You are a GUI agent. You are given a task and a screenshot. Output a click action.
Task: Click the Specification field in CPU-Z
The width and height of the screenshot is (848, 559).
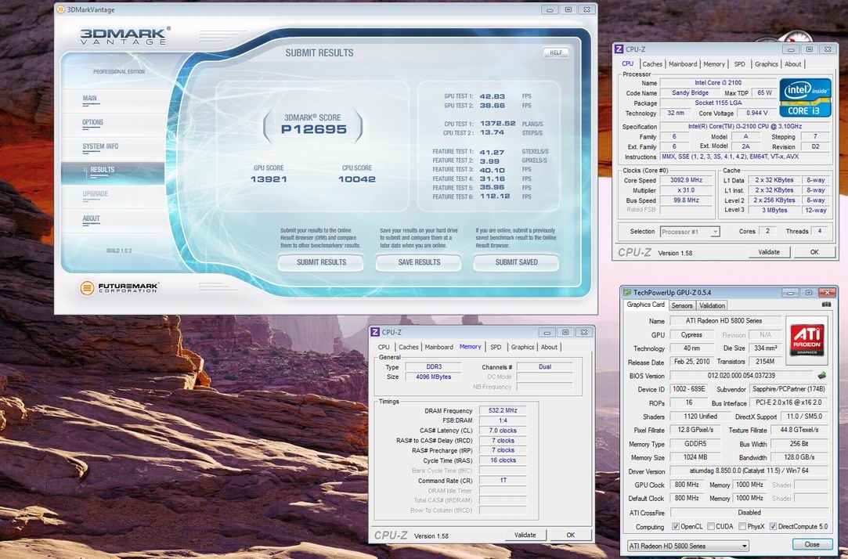point(745,127)
